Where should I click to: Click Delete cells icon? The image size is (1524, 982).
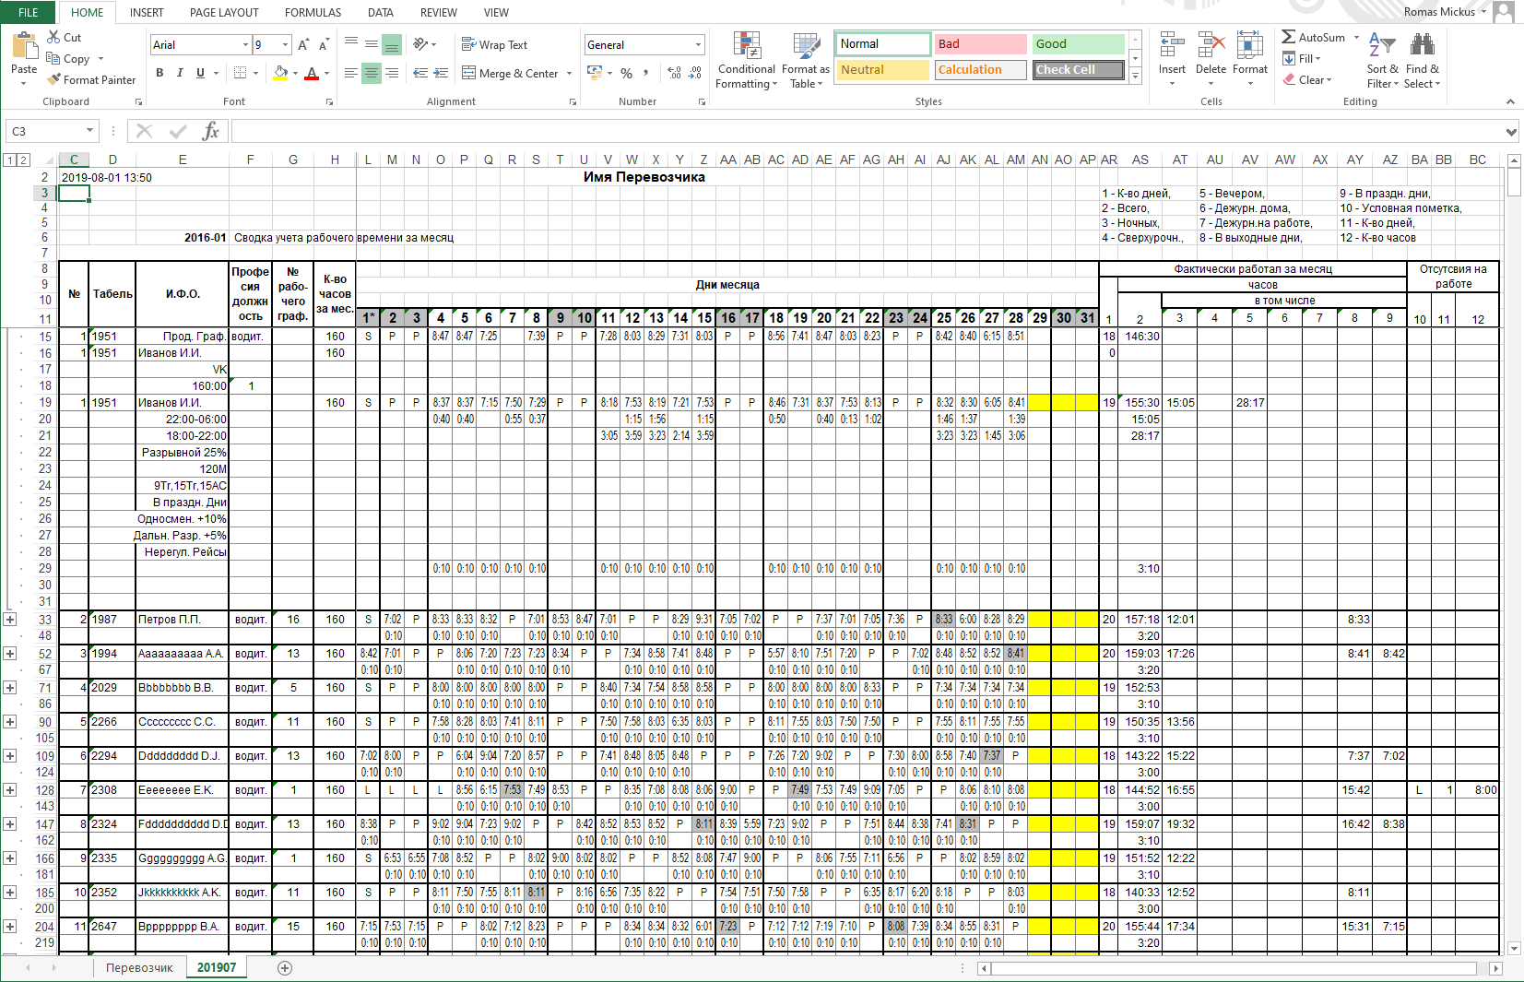point(1211,46)
